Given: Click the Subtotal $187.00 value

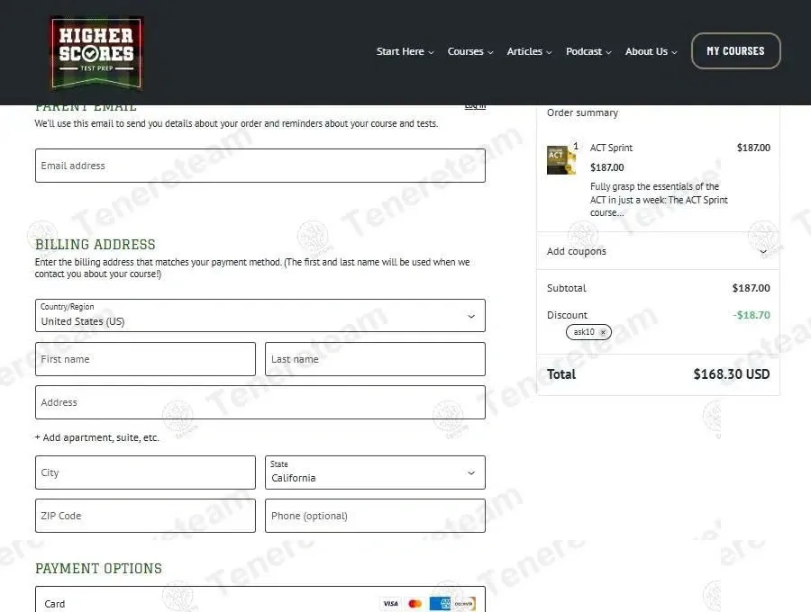Looking at the screenshot, I should [x=751, y=288].
